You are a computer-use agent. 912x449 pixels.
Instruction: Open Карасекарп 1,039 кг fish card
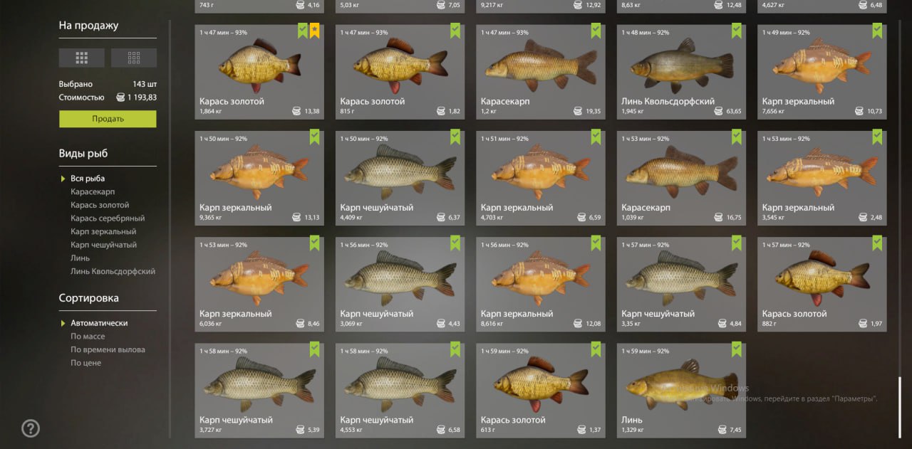682,178
